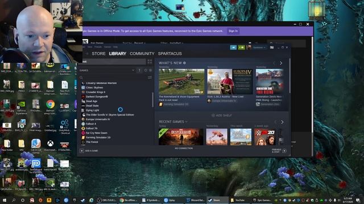
Task: Click the blue announcements icon in Steam header
Action: coord(233,48)
